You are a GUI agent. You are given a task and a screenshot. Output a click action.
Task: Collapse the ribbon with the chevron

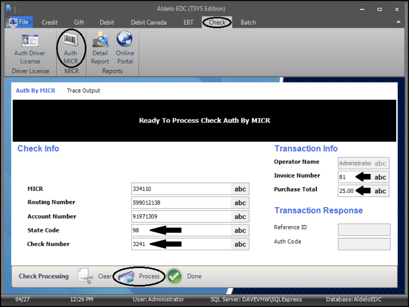tap(398, 22)
